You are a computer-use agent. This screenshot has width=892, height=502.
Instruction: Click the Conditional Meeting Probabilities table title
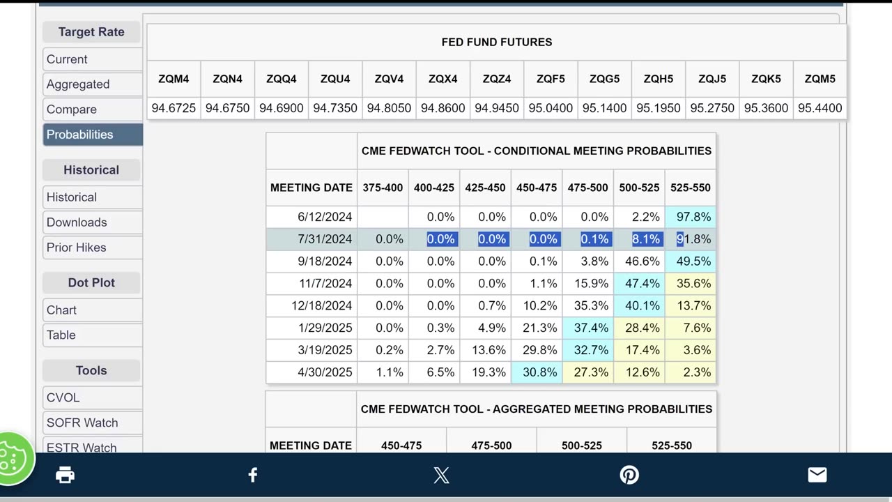point(537,151)
